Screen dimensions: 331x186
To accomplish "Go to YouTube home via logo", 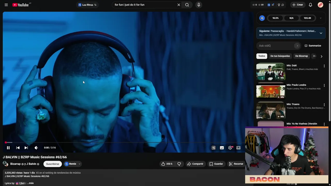I will tap(20, 5).
